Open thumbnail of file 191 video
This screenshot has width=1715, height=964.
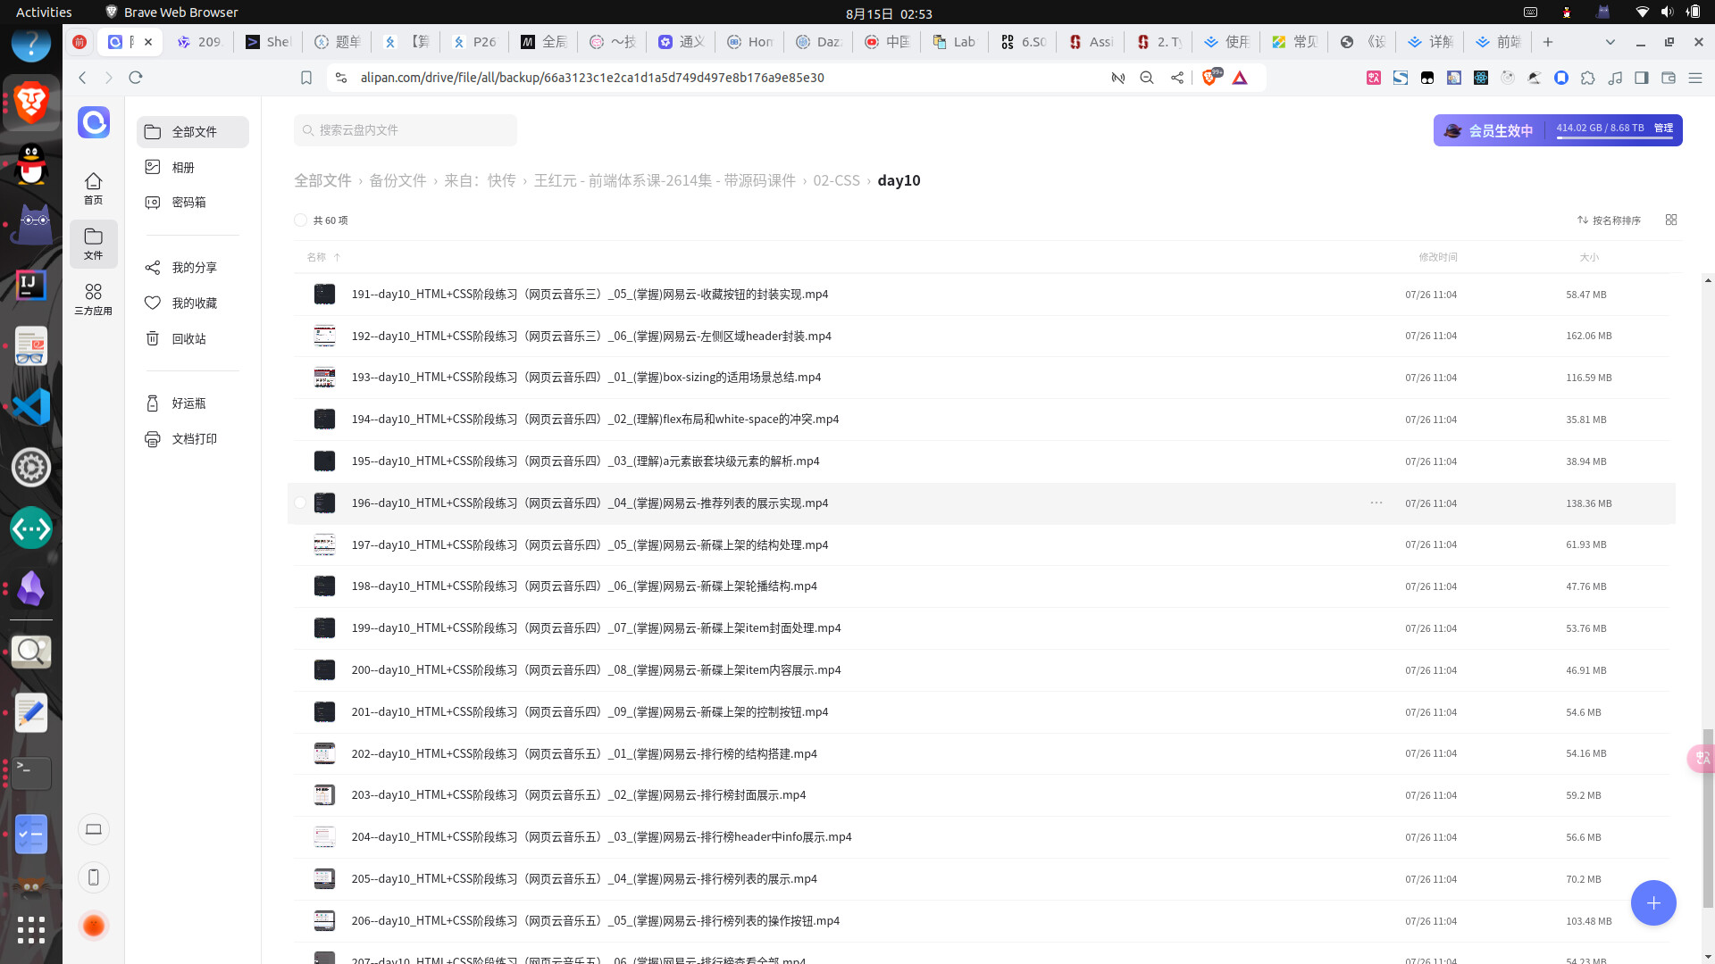tap(324, 295)
